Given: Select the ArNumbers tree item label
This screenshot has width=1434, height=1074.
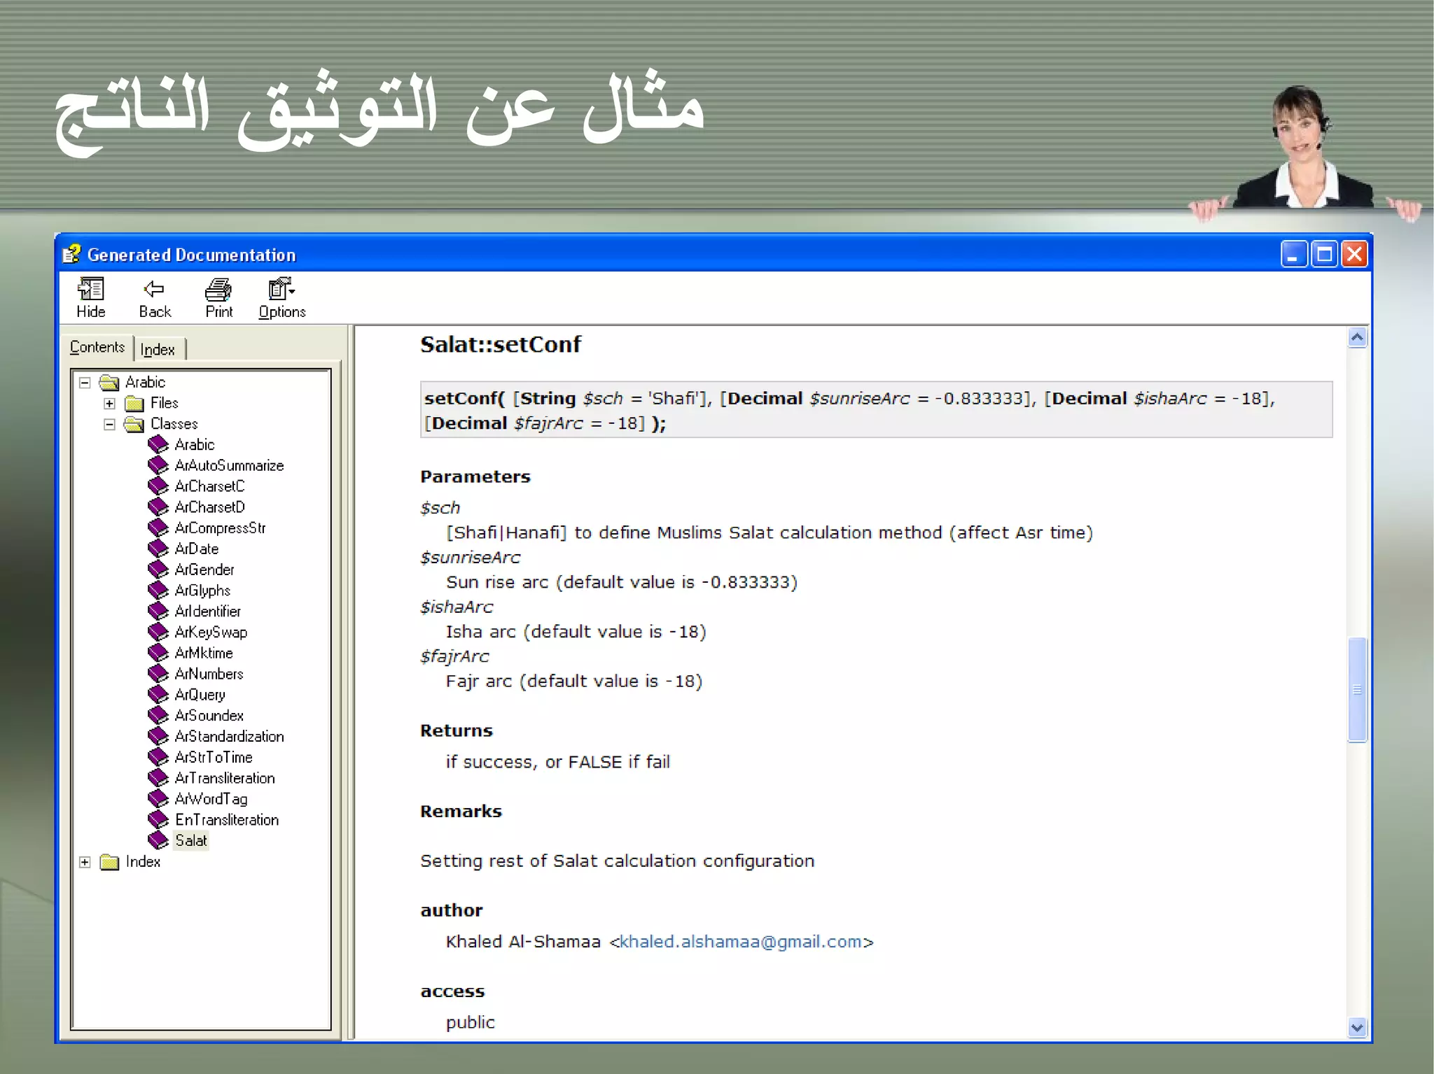Looking at the screenshot, I should click(x=209, y=674).
